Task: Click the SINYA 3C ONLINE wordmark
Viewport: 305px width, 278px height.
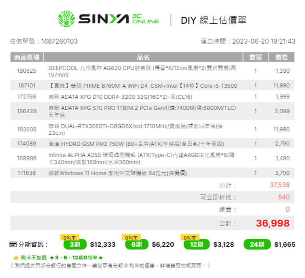Action: pyautogui.click(x=119, y=19)
